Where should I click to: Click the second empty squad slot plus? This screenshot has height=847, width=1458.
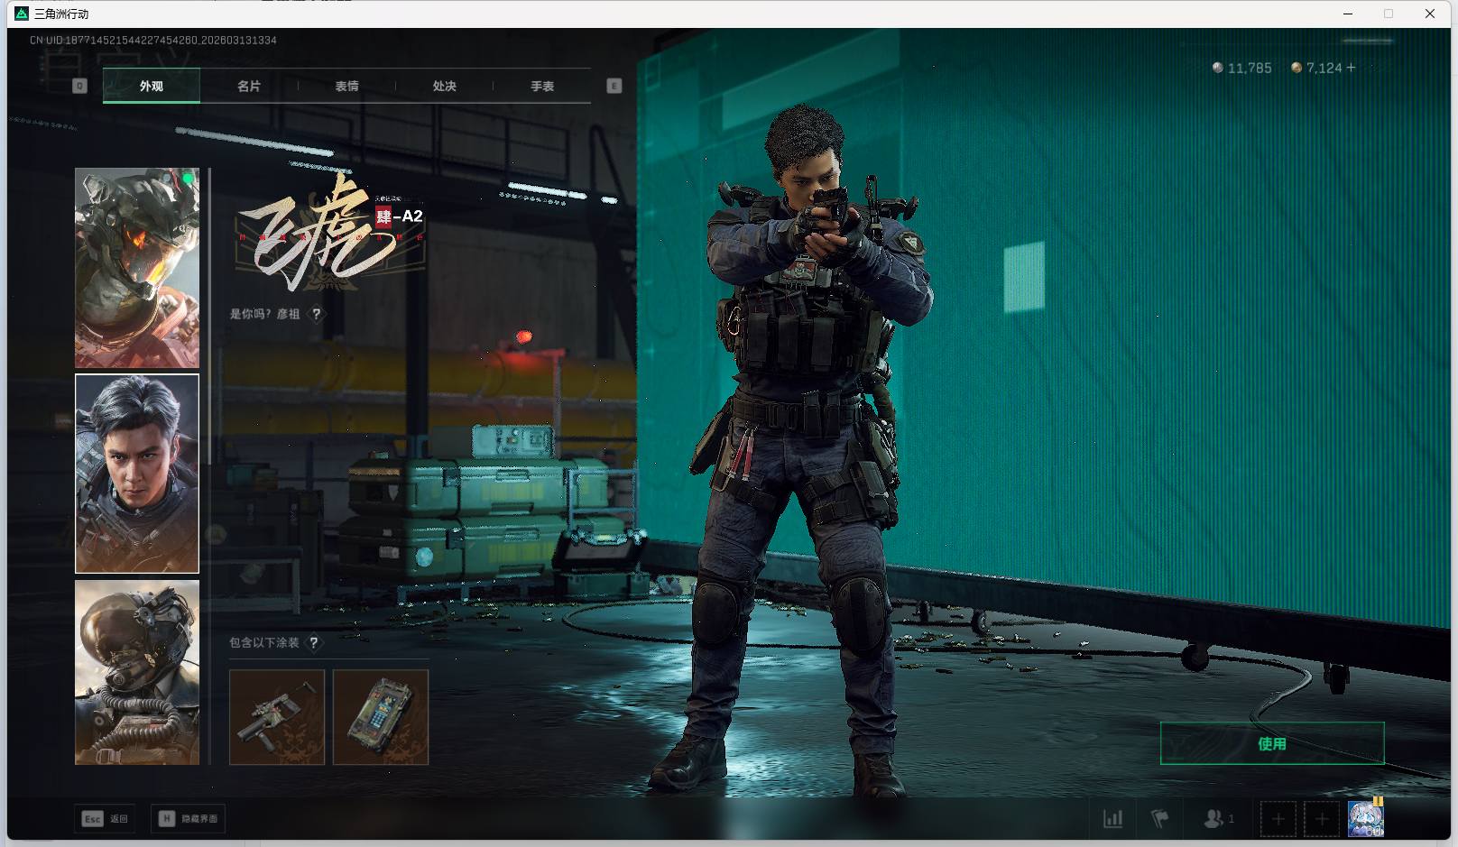click(x=1322, y=819)
